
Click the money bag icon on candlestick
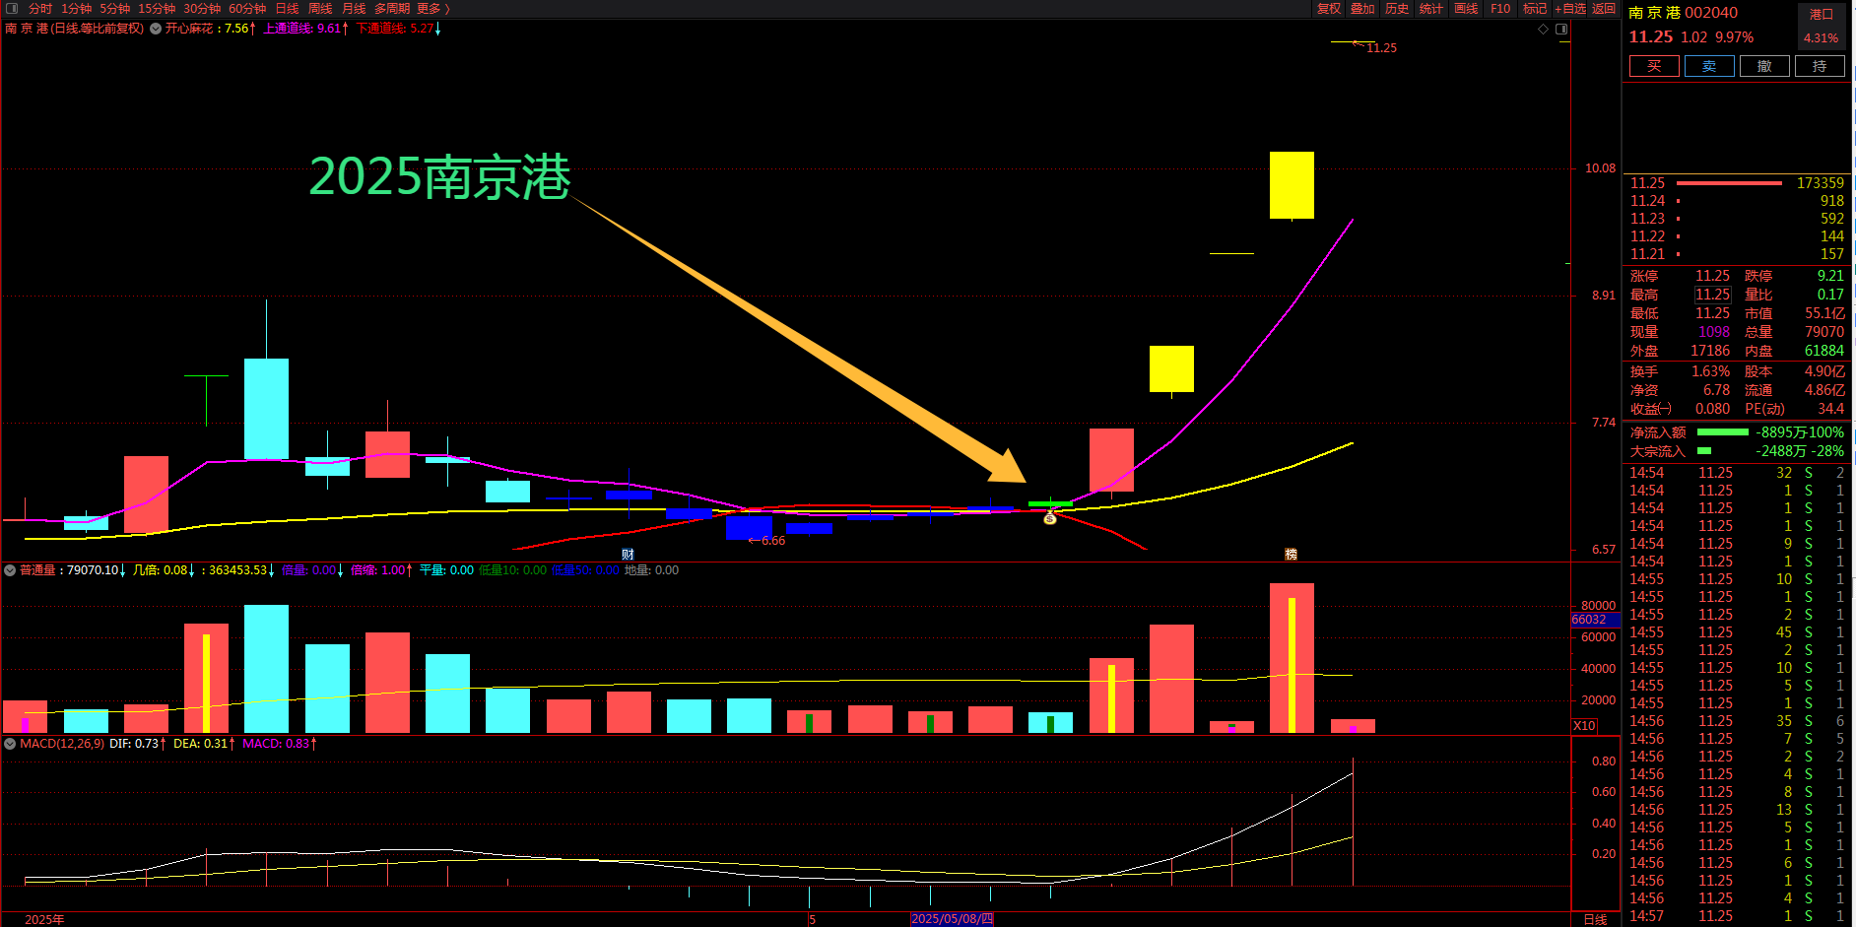(x=1050, y=518)
